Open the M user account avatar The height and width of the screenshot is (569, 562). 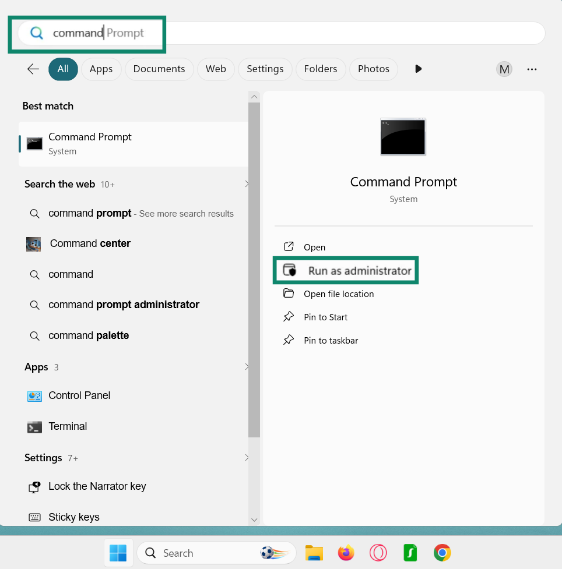click(x=504, y=69)
